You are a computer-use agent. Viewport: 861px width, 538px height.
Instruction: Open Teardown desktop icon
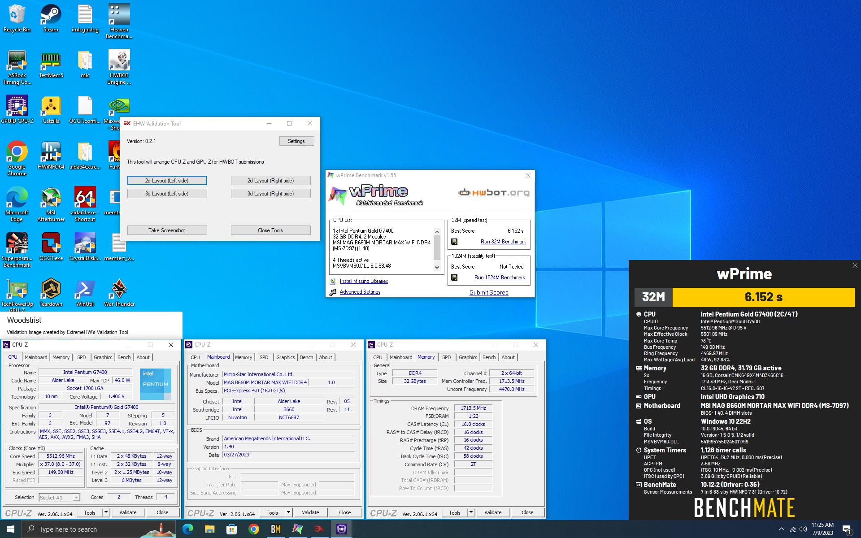51,292
